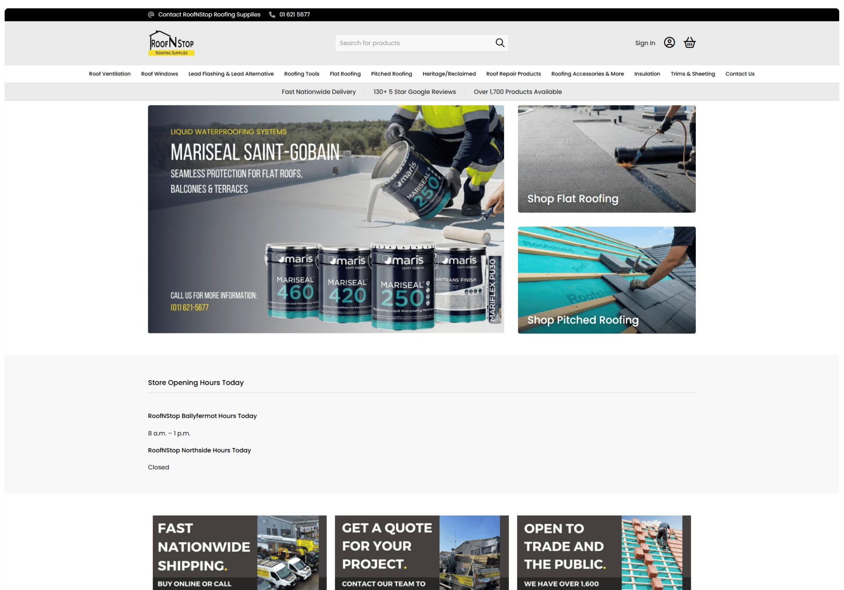Click the RoofNStop logo
The width and height of the screenshot is (844, 590).
(x=171, y=43)
